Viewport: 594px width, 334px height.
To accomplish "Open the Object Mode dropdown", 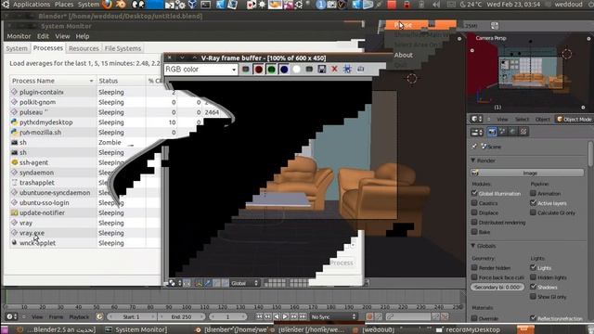I will (574, 120).
